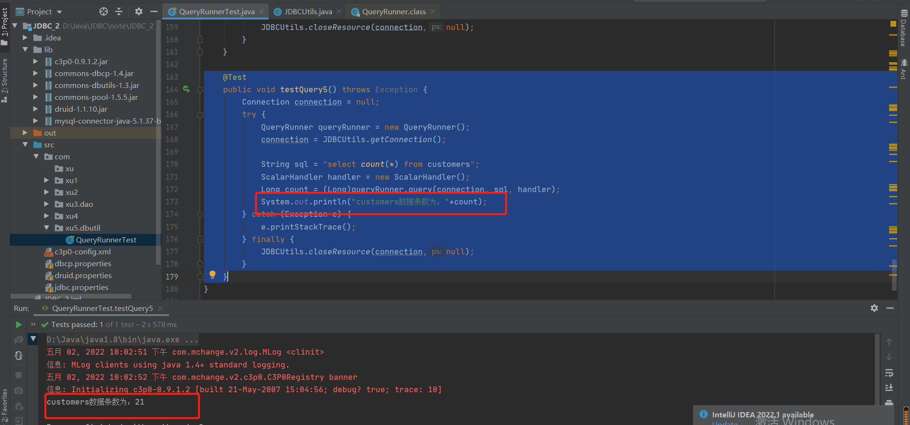The image size is (910, 425).
Task: Click run test gutter icon at line 164
Action: pos(186,89)
